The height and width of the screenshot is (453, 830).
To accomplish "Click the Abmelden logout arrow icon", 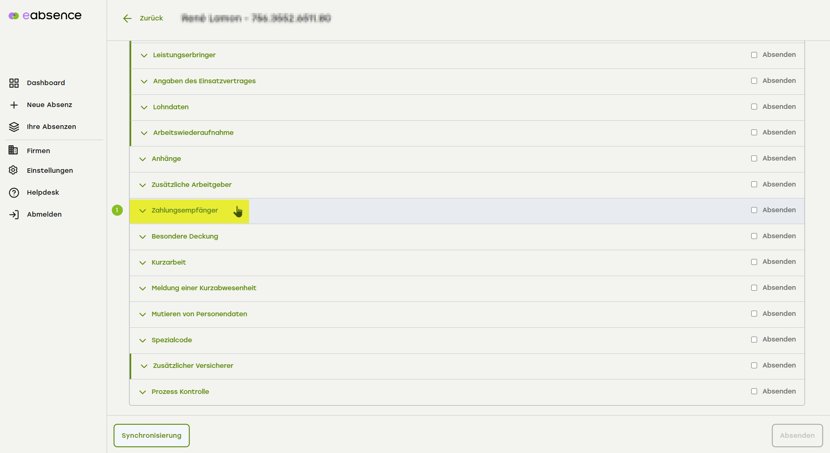I will tap(14, 214).
